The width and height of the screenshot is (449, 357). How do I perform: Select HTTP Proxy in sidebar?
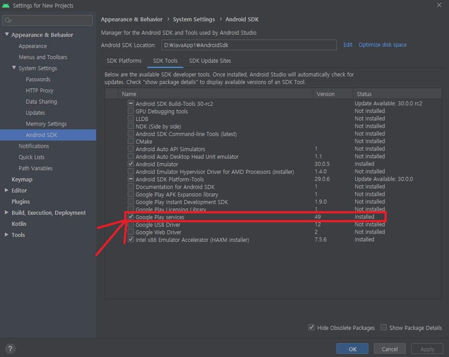(40, 90)
